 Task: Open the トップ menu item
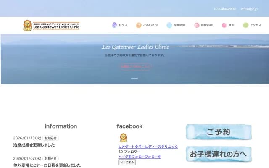click(123, 25)
